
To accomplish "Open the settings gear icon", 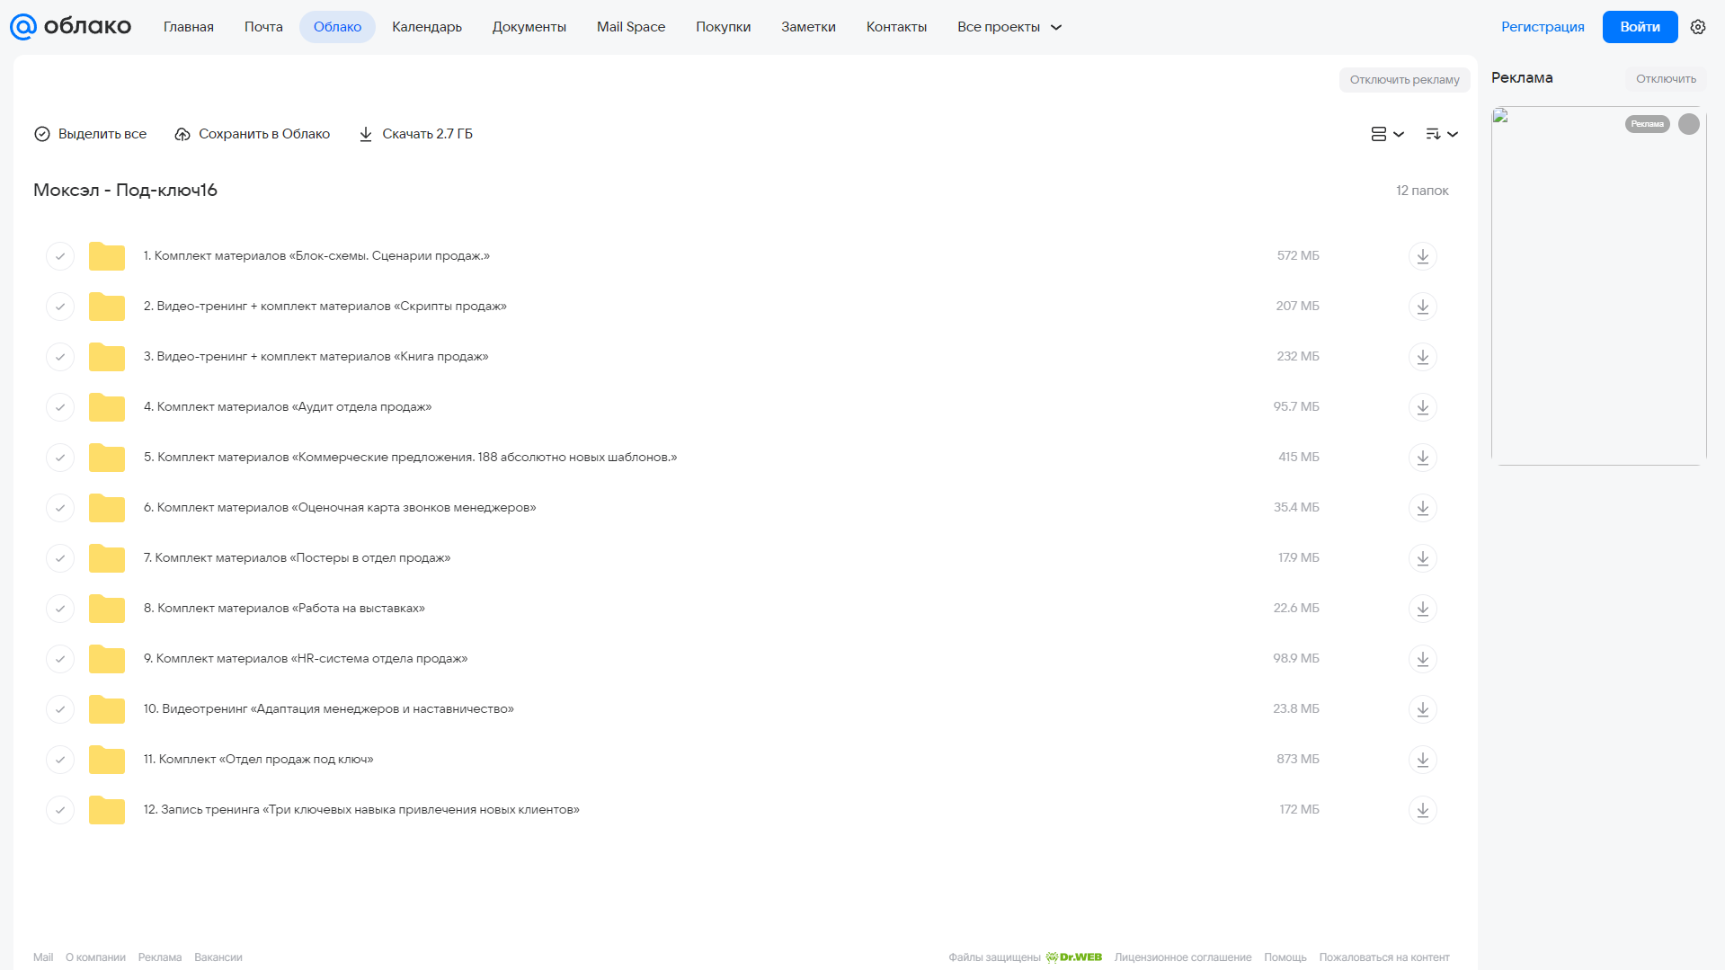I will pos(1698,27).
